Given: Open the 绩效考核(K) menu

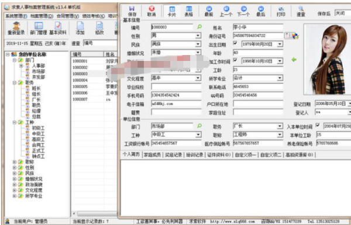Looking at the screenshot, I should pos(94,16).
